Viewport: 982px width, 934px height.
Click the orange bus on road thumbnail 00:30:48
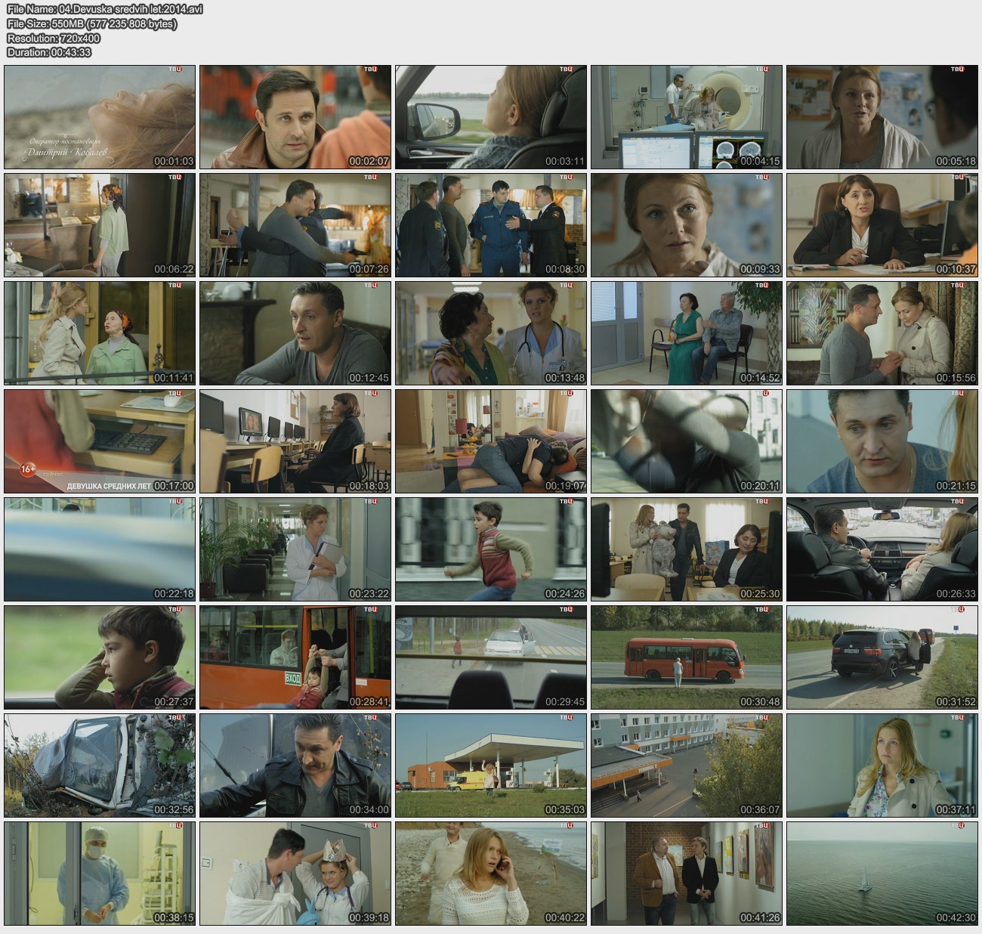click(x=686, y=657)
